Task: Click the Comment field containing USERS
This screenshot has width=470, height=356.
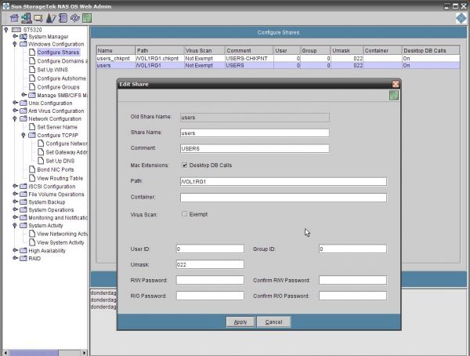Action: point(255,148)
